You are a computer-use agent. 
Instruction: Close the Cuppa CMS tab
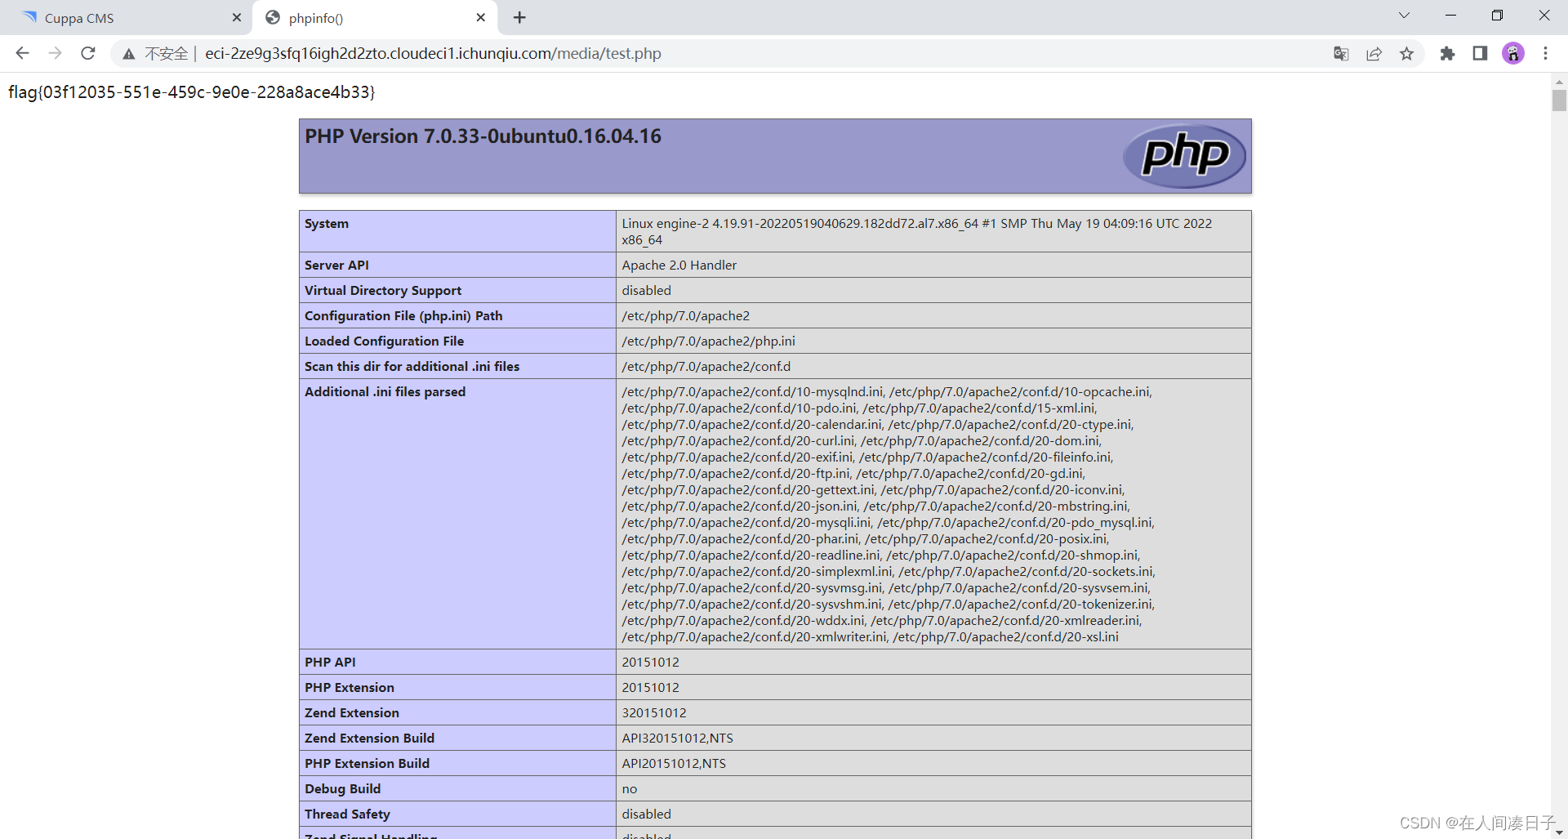[237, 17]
